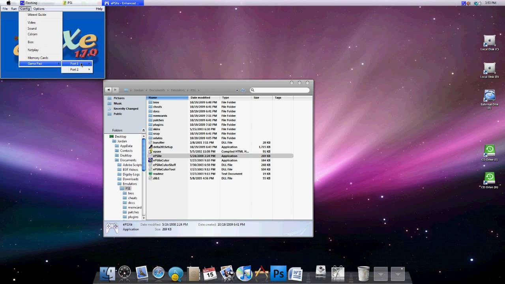Sort files by the Date modified column
The height and width of the screenshot is (284, 505).
[200, 97]
